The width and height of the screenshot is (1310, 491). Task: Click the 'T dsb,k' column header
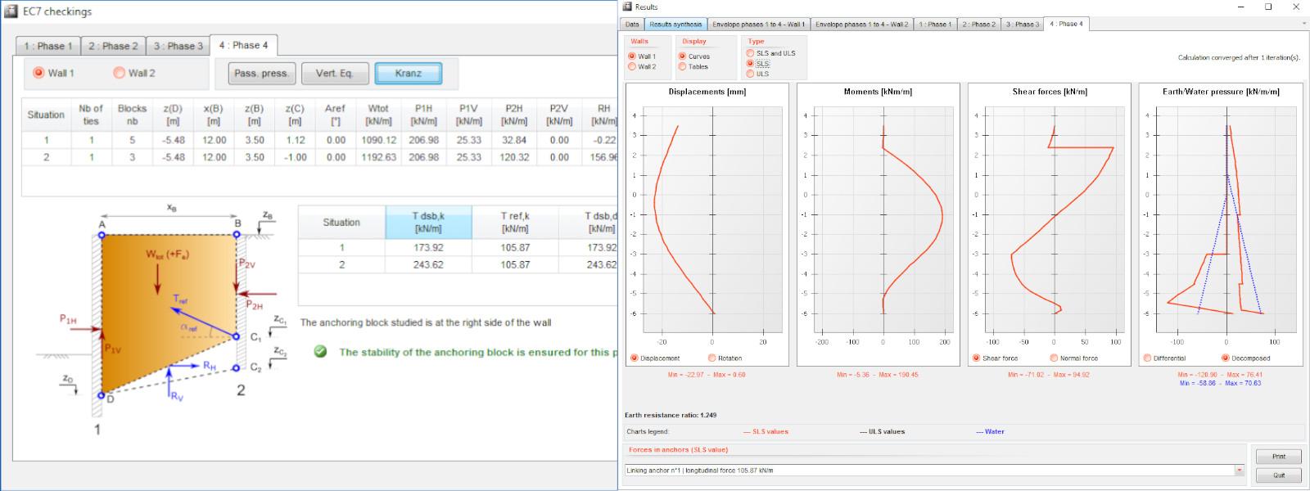(428, 222)
